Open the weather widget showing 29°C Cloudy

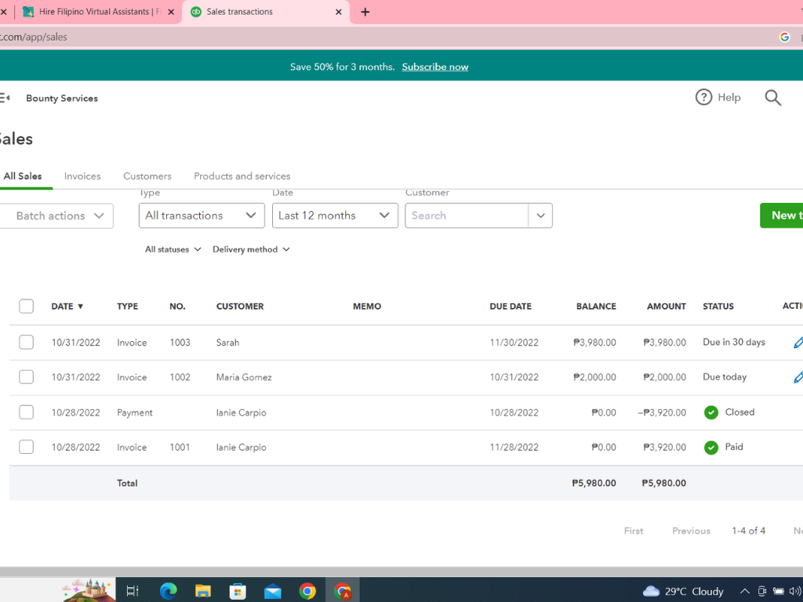point(683,591)
